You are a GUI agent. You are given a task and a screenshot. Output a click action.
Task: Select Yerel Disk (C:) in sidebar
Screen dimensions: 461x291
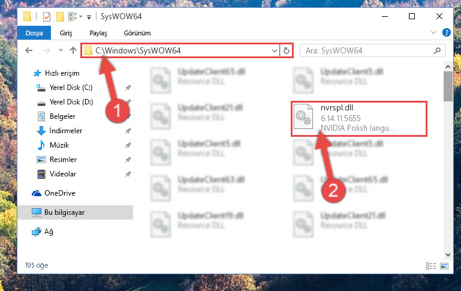[71, 88]
